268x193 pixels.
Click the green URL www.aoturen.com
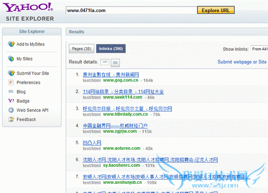[122, 148]
